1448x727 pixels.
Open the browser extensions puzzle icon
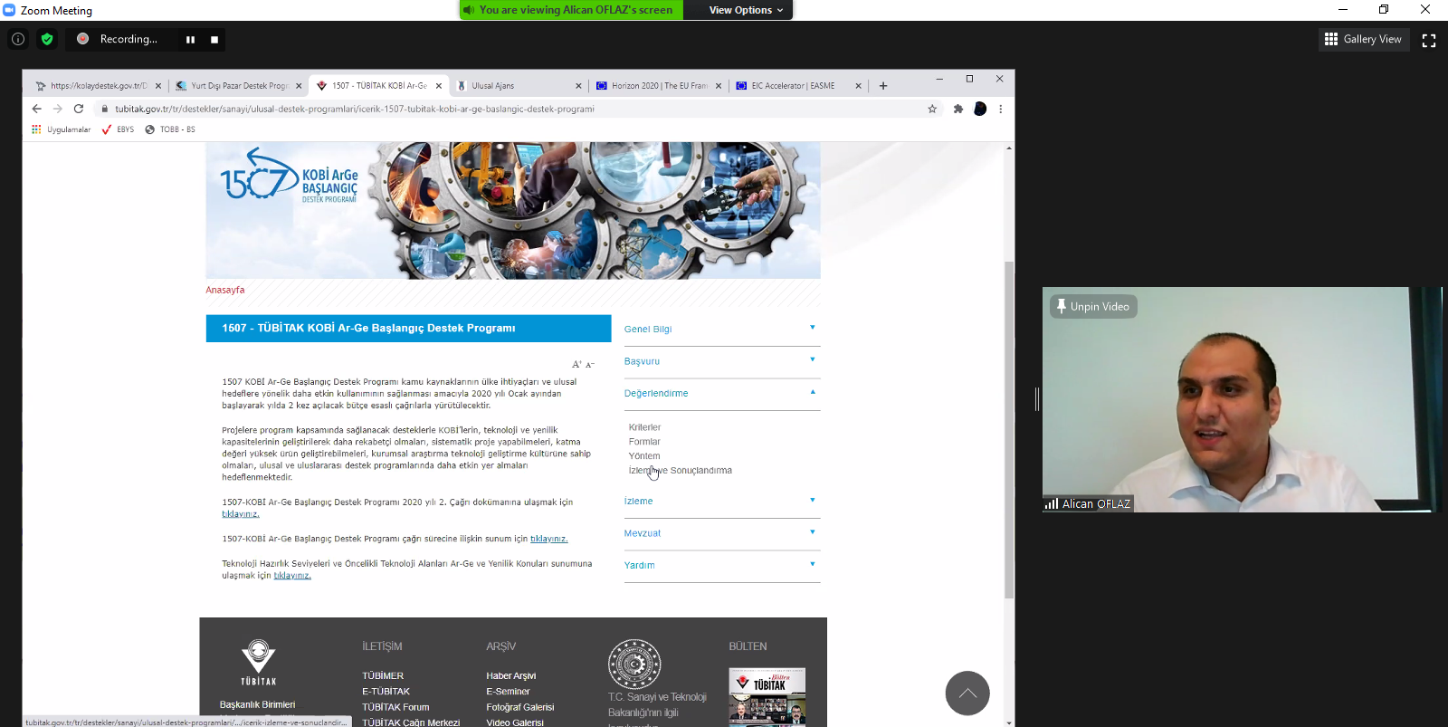pos(958,109)
